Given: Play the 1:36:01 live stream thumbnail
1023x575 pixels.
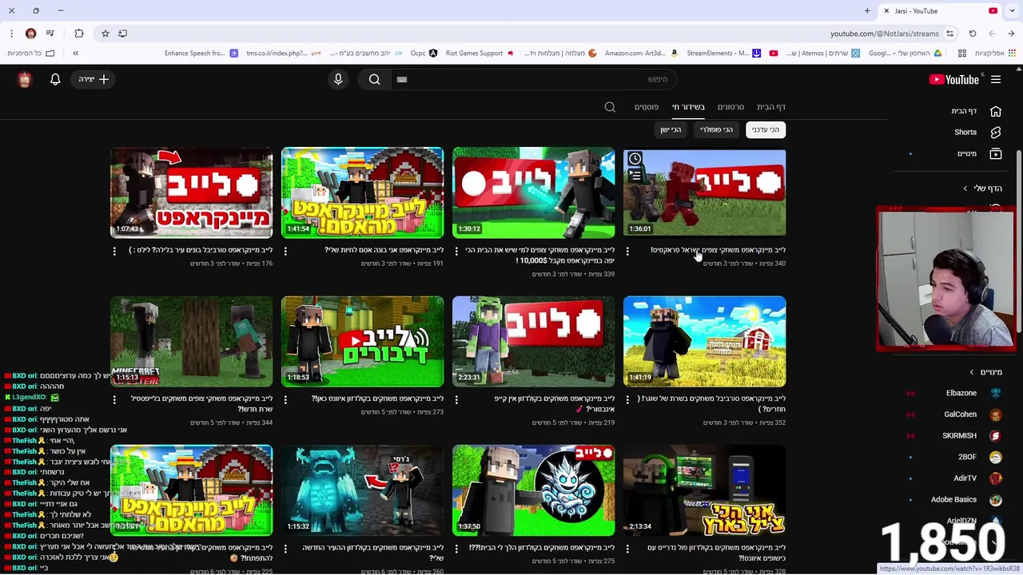Looking at the screenshot, I should pyautogui.click(x=704, y=192).
